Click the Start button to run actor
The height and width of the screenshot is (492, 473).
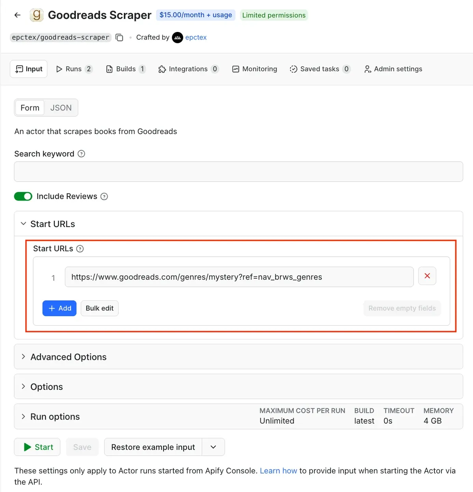(37, 447)
